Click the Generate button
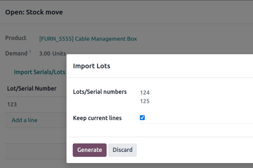Viewport: 253px width, 168px height. [x=90, y=150]
